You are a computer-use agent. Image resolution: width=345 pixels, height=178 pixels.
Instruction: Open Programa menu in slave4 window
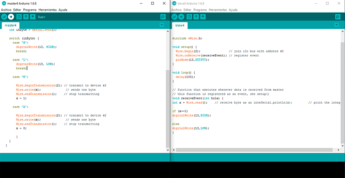point(200,10)
